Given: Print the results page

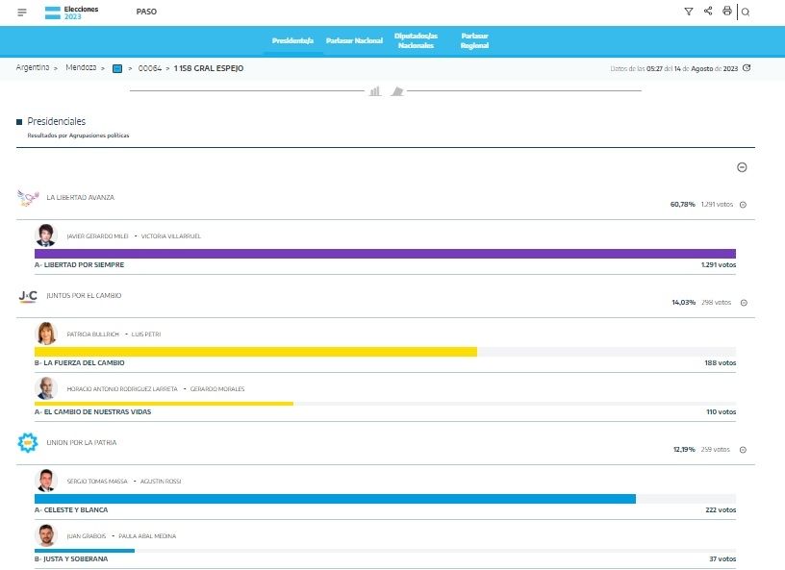Looking at the screenshot, I should pos(726,12).
